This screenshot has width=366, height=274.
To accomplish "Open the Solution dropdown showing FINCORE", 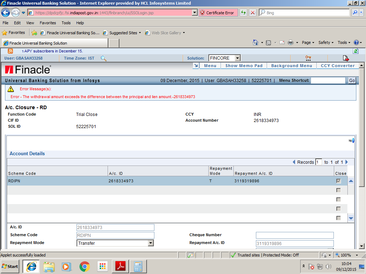I will click(237, 57).
